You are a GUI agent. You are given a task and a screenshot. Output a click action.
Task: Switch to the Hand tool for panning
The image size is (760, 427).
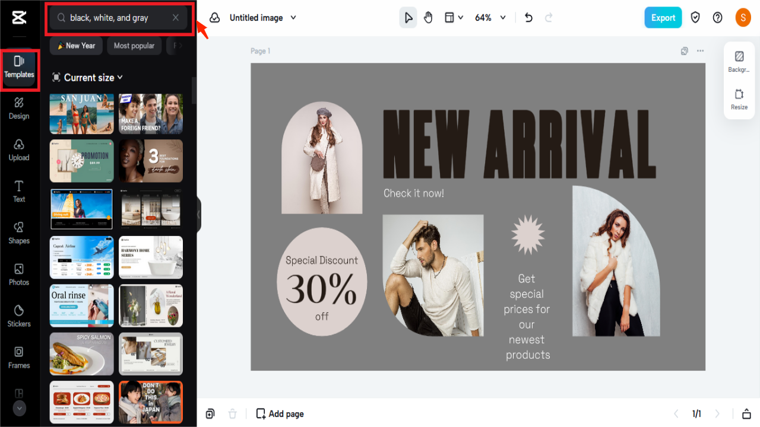pos(428,17)
